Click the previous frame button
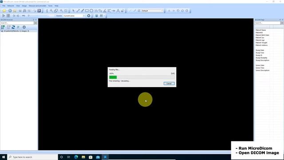 tap(14, 16)
